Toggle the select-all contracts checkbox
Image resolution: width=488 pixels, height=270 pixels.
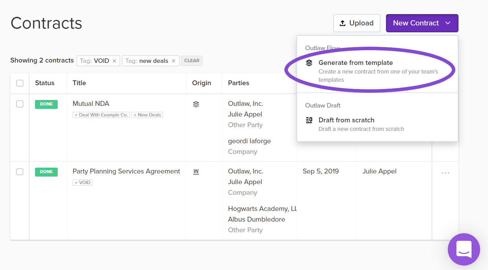[20, 83]
